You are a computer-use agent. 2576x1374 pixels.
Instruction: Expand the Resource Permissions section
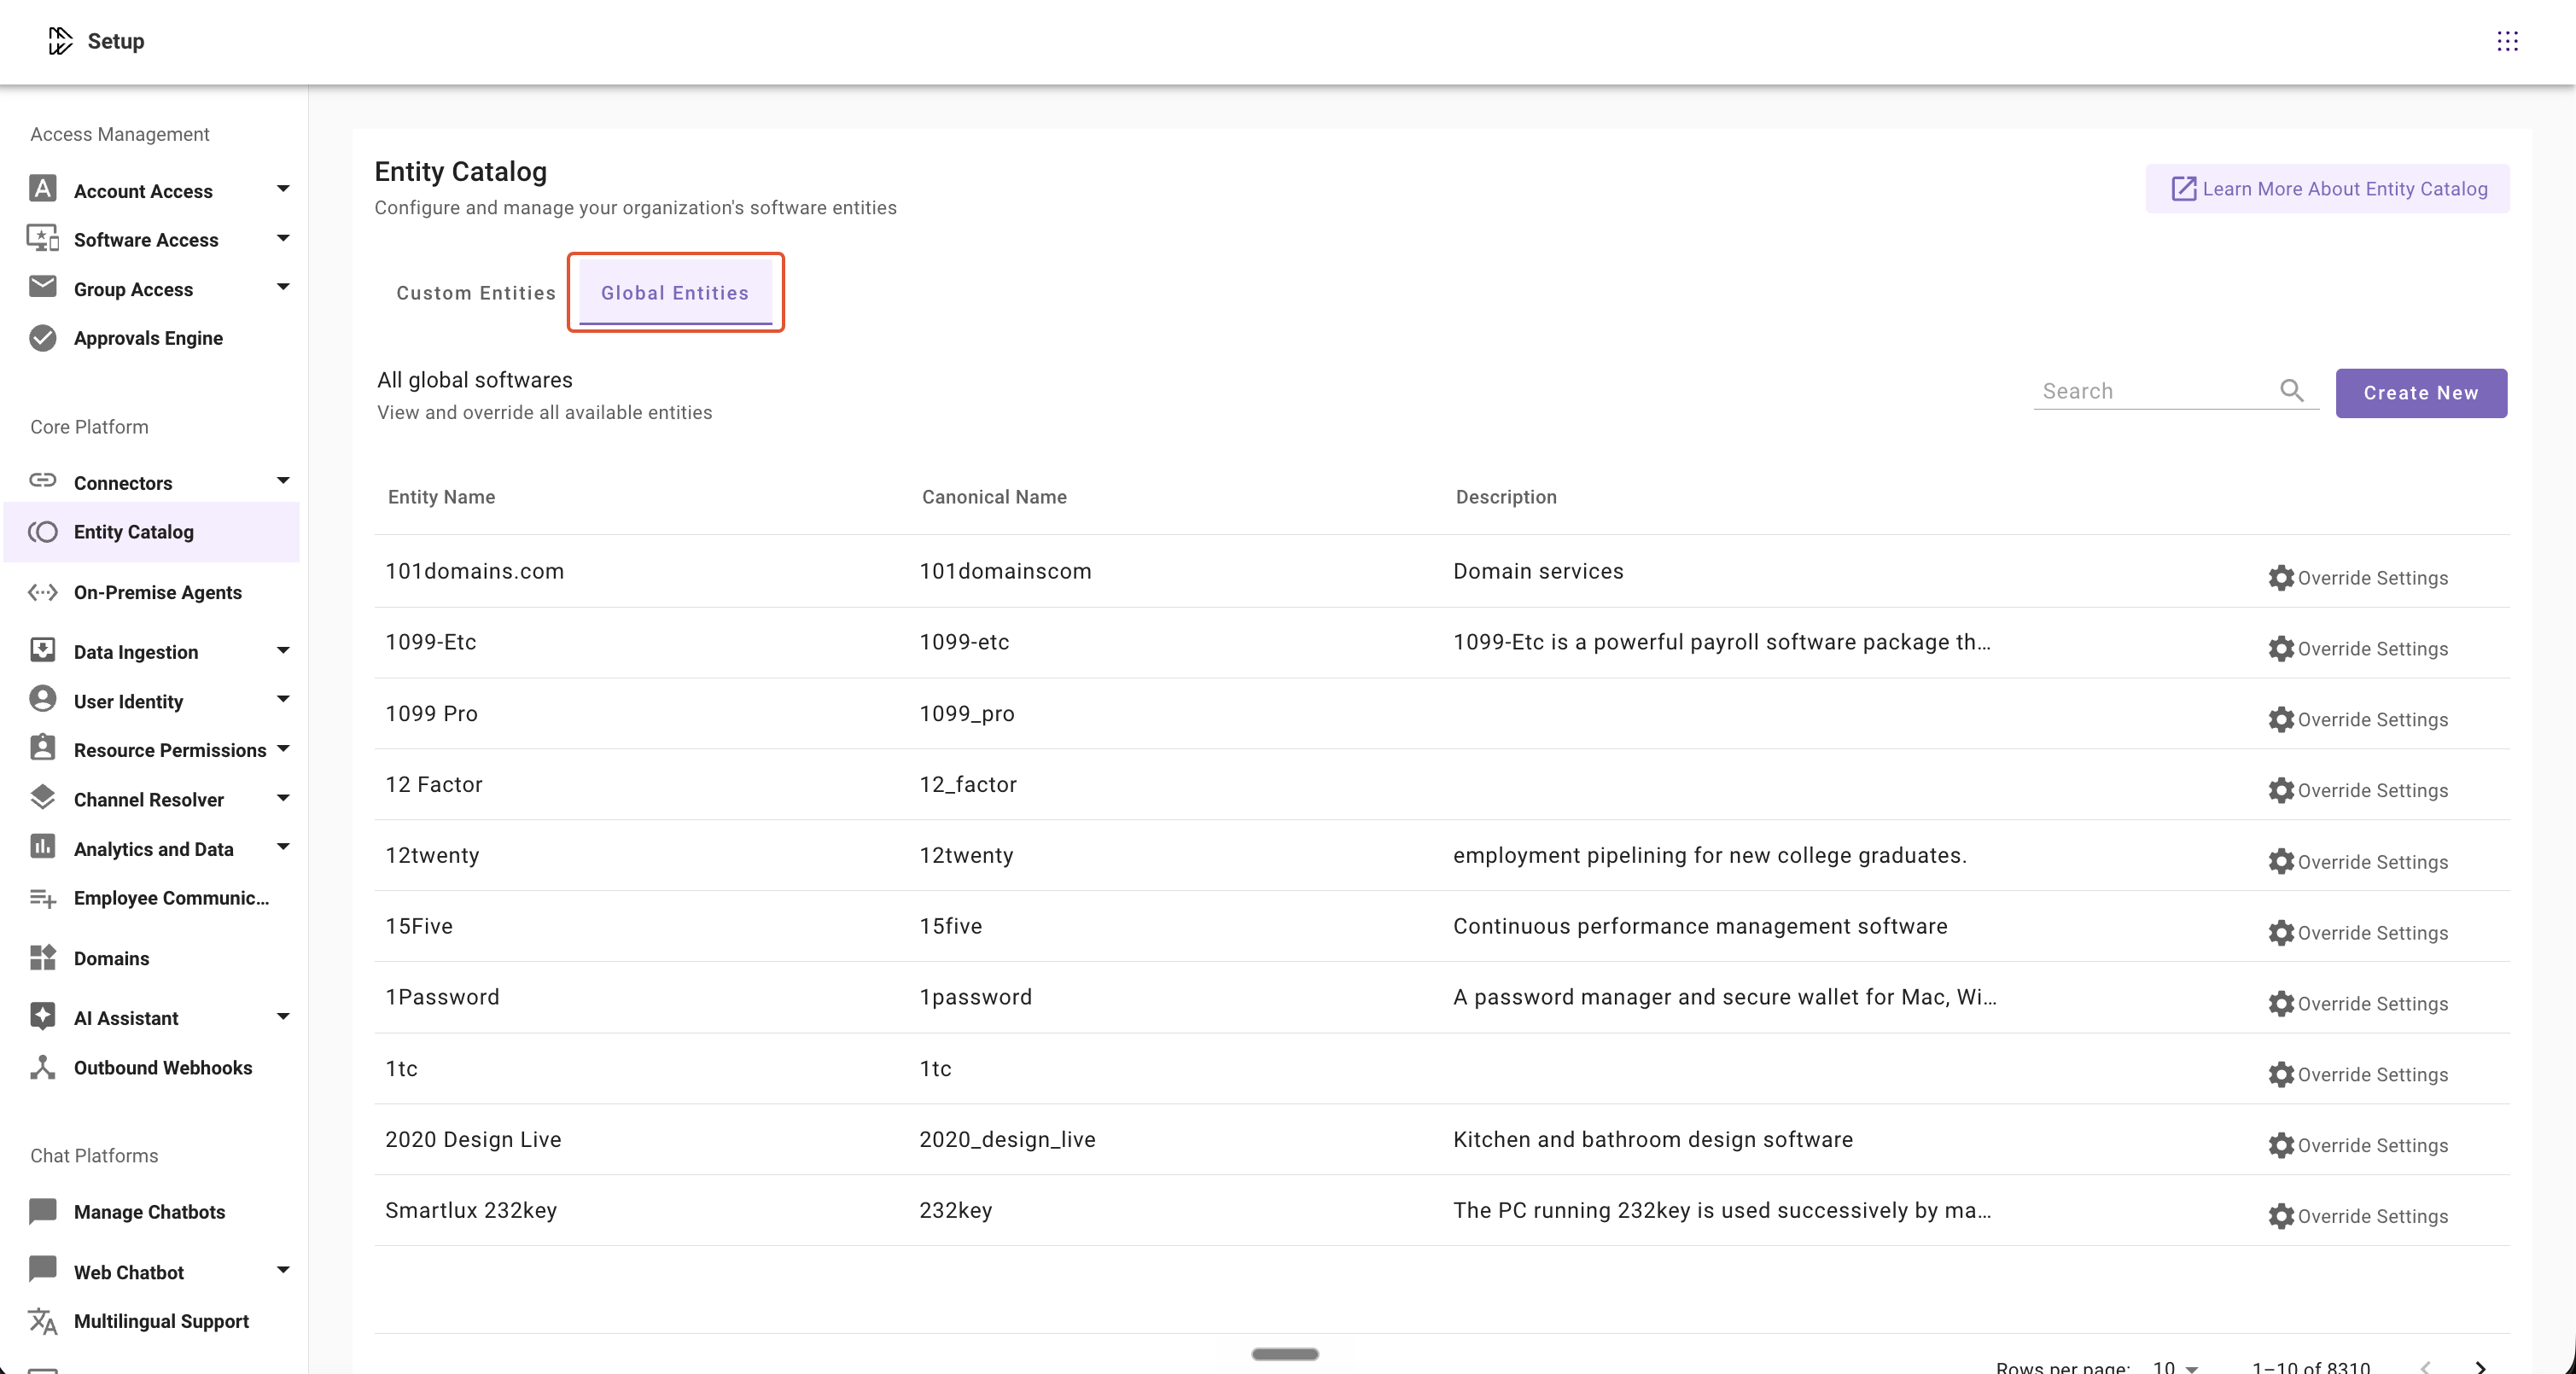(x=283, y=748)
